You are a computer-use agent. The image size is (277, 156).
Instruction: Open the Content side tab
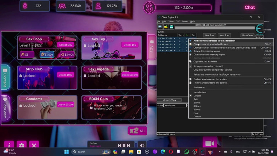5,78
